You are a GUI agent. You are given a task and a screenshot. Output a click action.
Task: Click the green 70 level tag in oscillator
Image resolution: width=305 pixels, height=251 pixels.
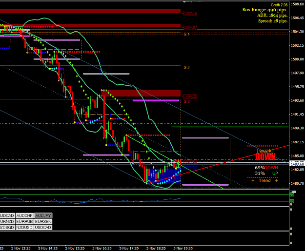pos(292,194)
